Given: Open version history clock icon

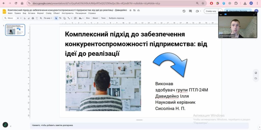Looking at the screenshot, I should click(x=184, y=11).
